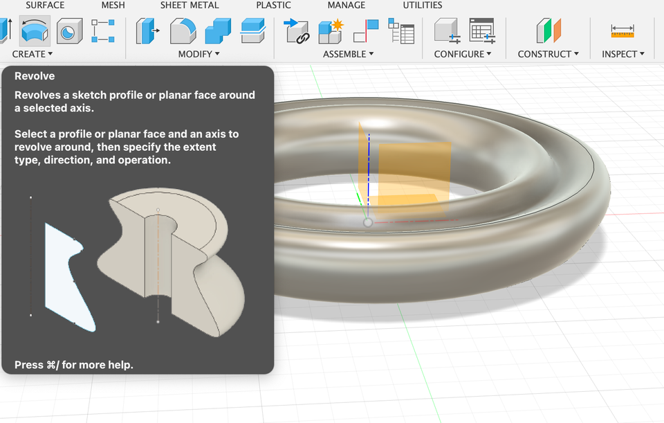Click the linked component icon in Assemble
The image size is (664, 423).
pos(296,31)
